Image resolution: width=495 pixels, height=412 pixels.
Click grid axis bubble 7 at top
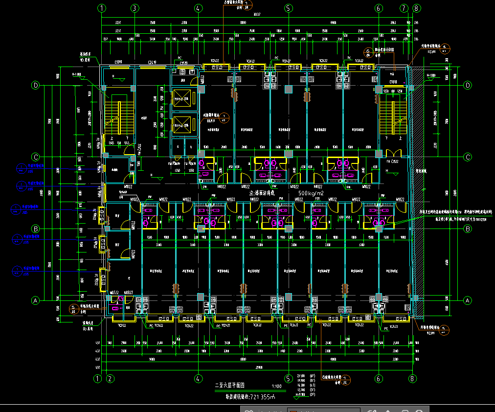pos(404,8)
